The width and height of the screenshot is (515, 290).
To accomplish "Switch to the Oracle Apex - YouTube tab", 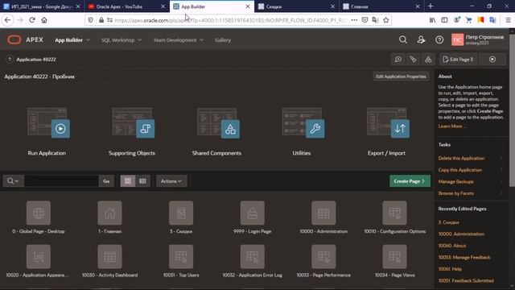I will pyautogui.click(x=127, y=6).
